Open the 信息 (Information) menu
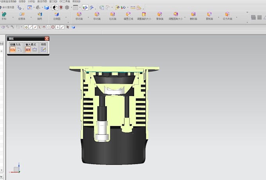 tap(22, 1)
